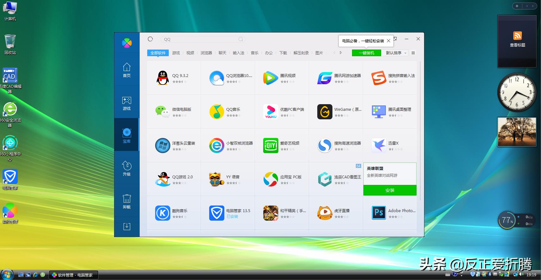This screenshot has height=280, width=541.
Task: Open 腾讯桌面整理 icon
Action: [379, 112]
